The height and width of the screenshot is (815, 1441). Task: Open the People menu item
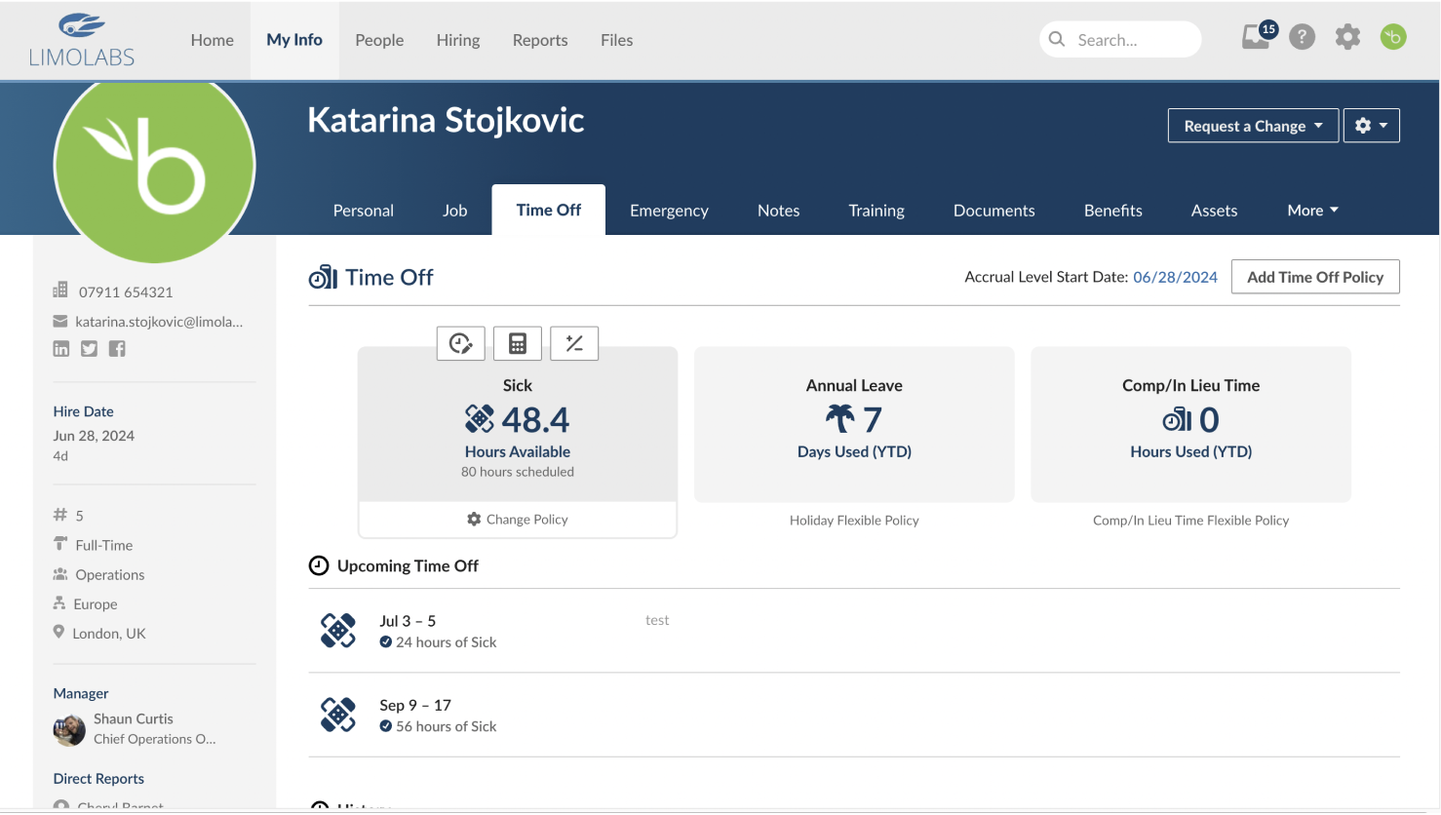tap(379, 40)
